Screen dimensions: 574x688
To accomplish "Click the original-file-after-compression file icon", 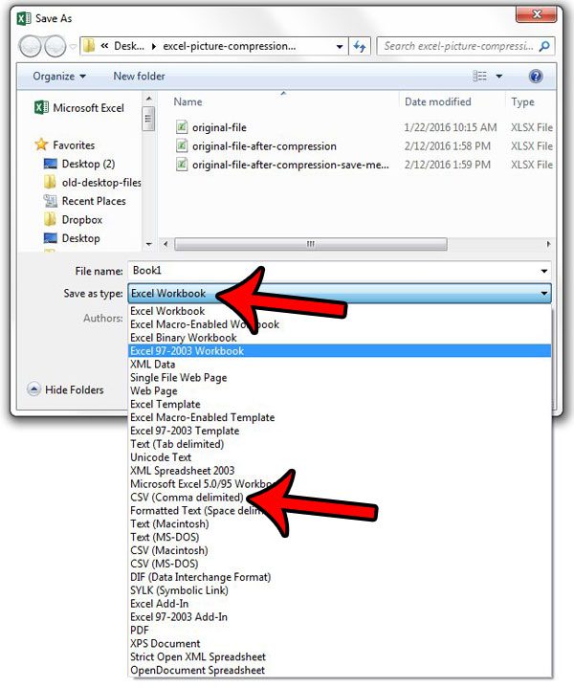I will coord(181,145).
